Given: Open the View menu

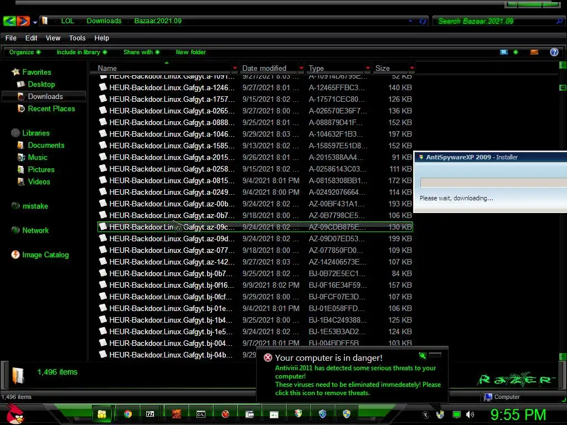Looking at the screenshot, I should 53,38.
